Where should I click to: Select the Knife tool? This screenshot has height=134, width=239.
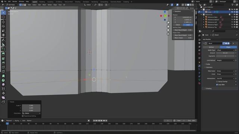pyautogui.click(x=3, y=71)
